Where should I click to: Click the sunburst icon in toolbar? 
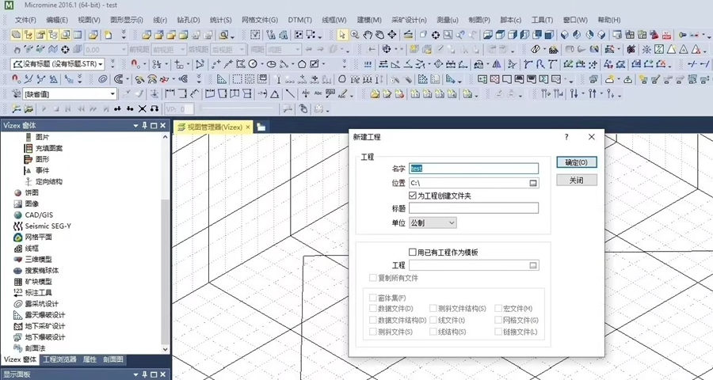(646, 49)
